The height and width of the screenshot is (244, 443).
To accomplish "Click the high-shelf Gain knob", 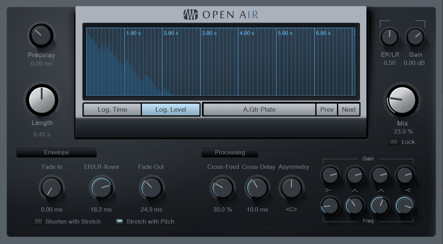I will point(405,175).
